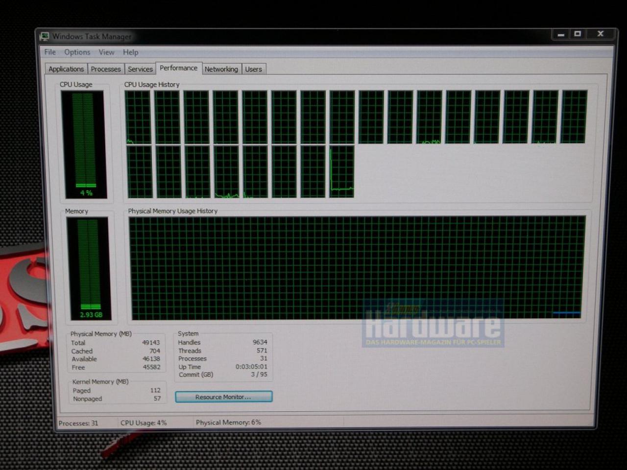
Task: Switch to the Services tab
Action: pos(140,69)
